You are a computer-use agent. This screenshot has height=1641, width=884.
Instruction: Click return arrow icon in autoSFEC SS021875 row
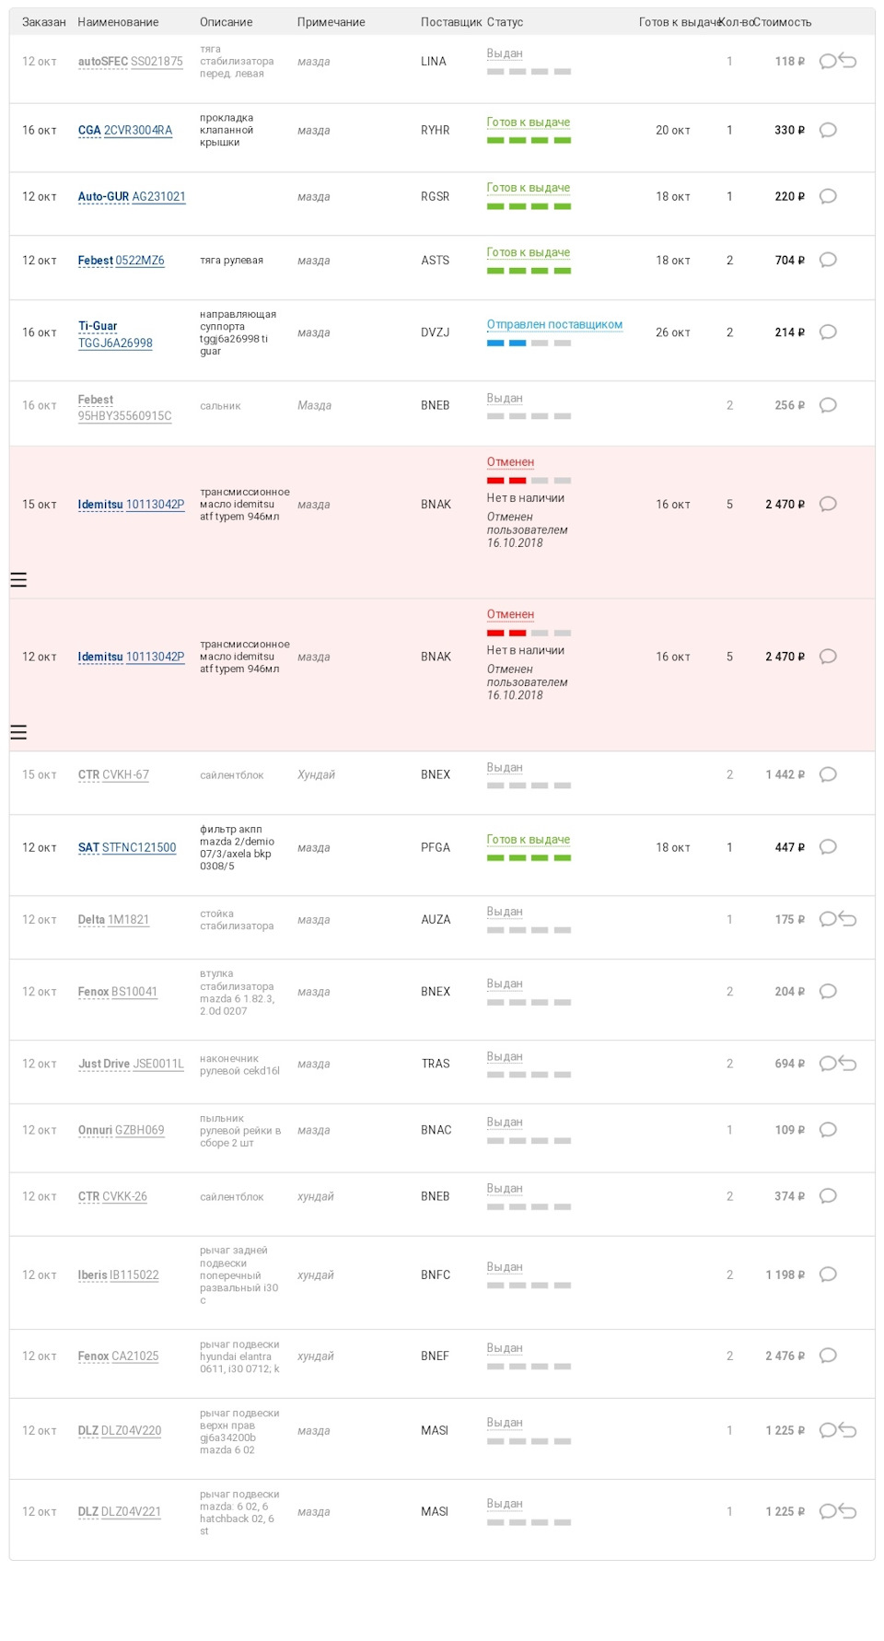[848, 62]
